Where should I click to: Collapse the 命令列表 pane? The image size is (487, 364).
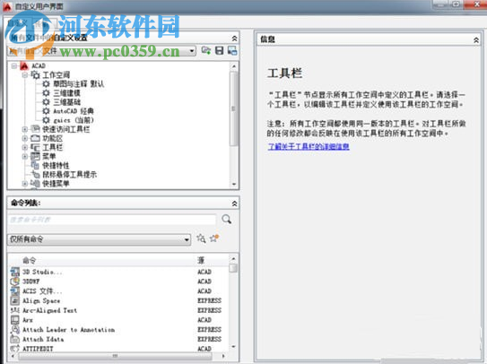[234, 204]
